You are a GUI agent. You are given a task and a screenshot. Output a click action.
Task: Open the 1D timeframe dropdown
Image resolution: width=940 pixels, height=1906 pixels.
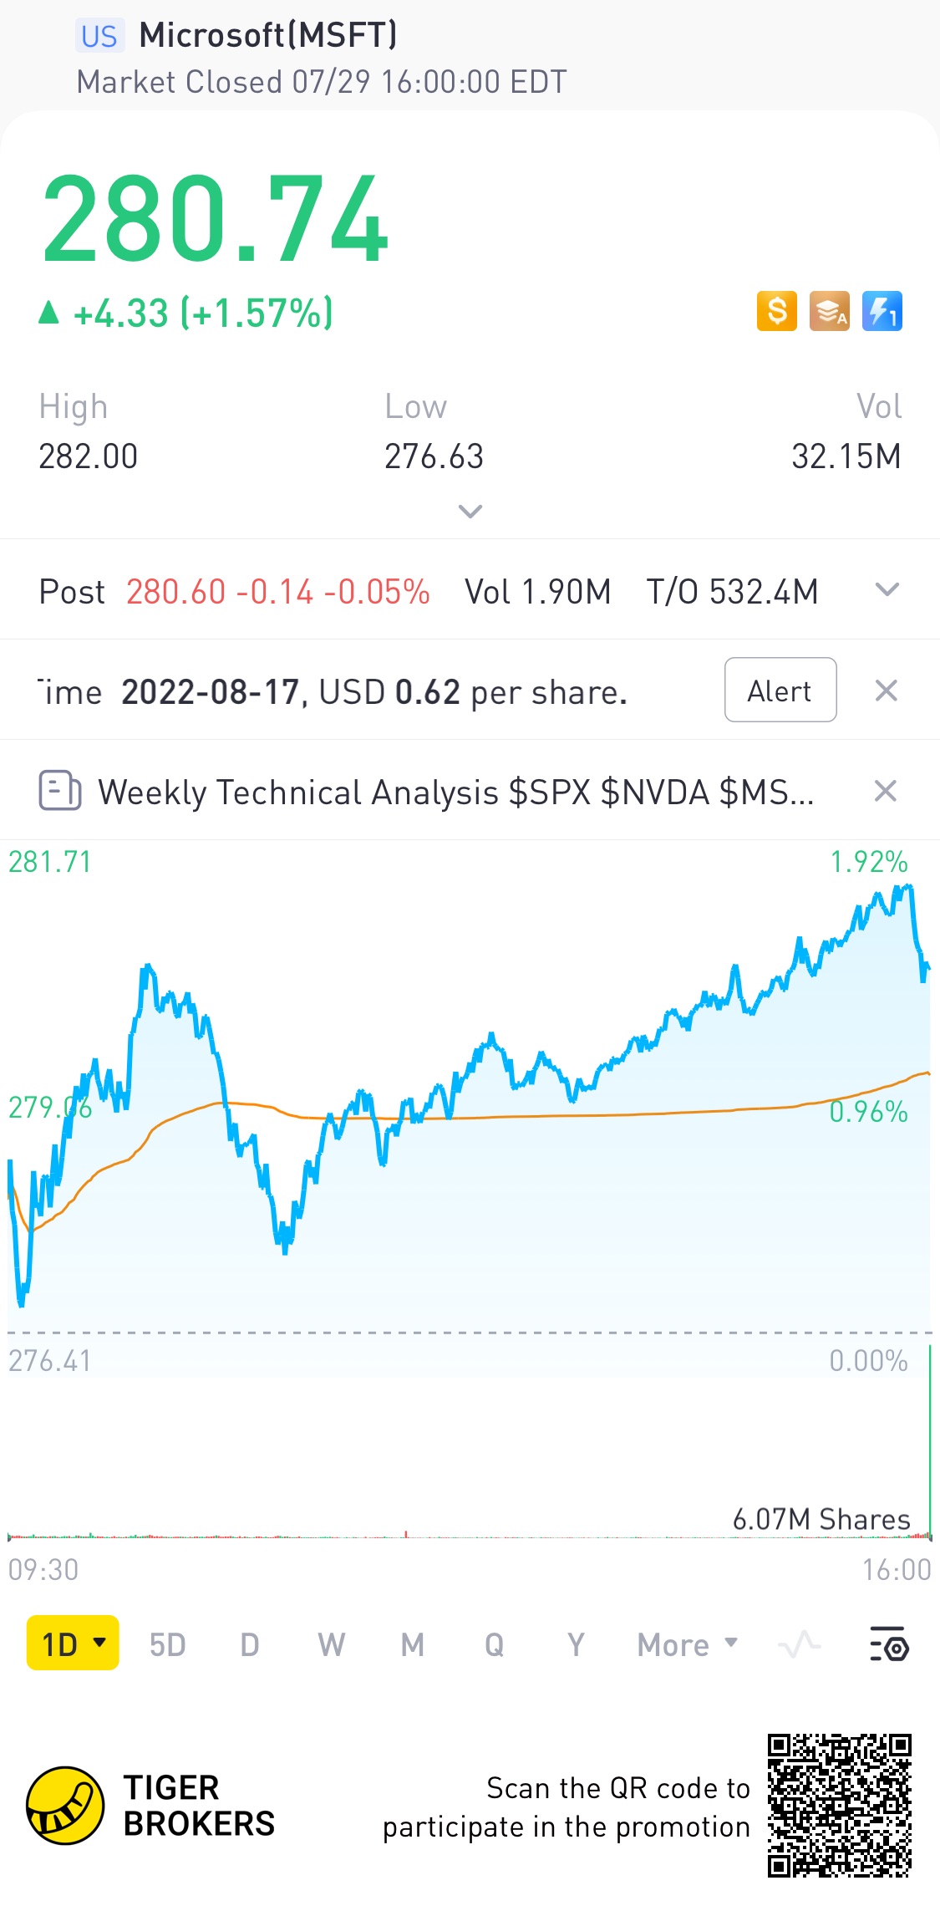(73, 1644)
